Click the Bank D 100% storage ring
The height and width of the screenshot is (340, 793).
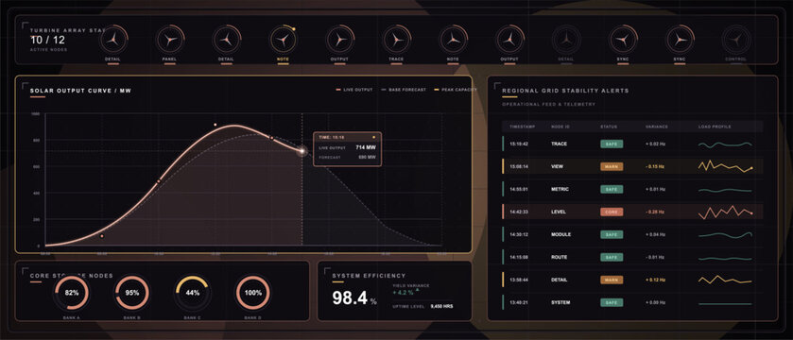[253, 293]
